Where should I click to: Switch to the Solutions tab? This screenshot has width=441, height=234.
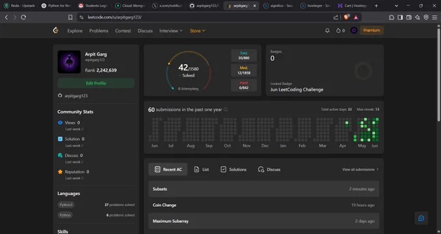[x=233, y=169]
